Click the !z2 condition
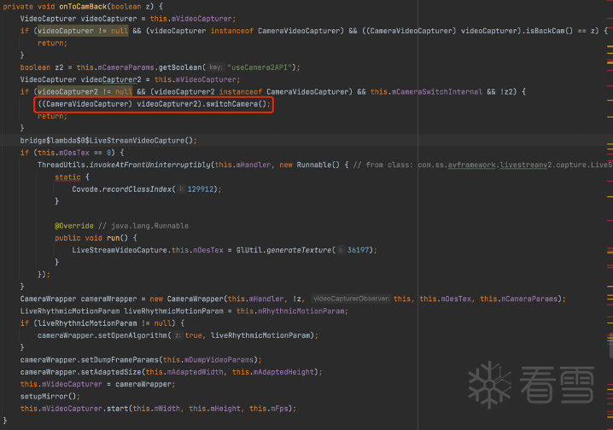Image resolution: width=613 pixels, height=430 pixels. point(508,92)
